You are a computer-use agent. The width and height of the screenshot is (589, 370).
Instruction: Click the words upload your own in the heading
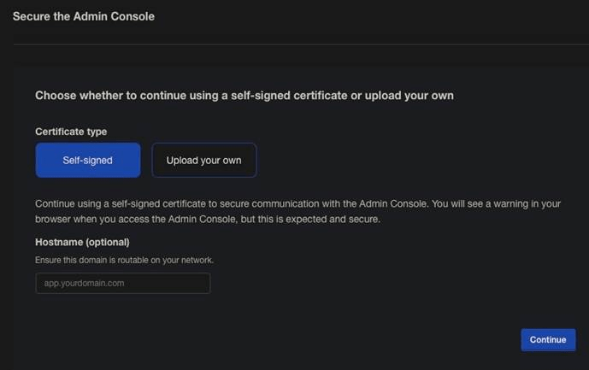tap(409, 96)
